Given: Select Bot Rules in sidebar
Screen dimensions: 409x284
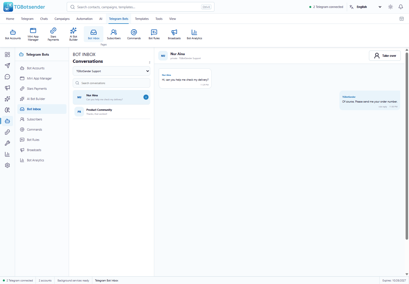Looking at the screenshot, I should pos(42,140).
